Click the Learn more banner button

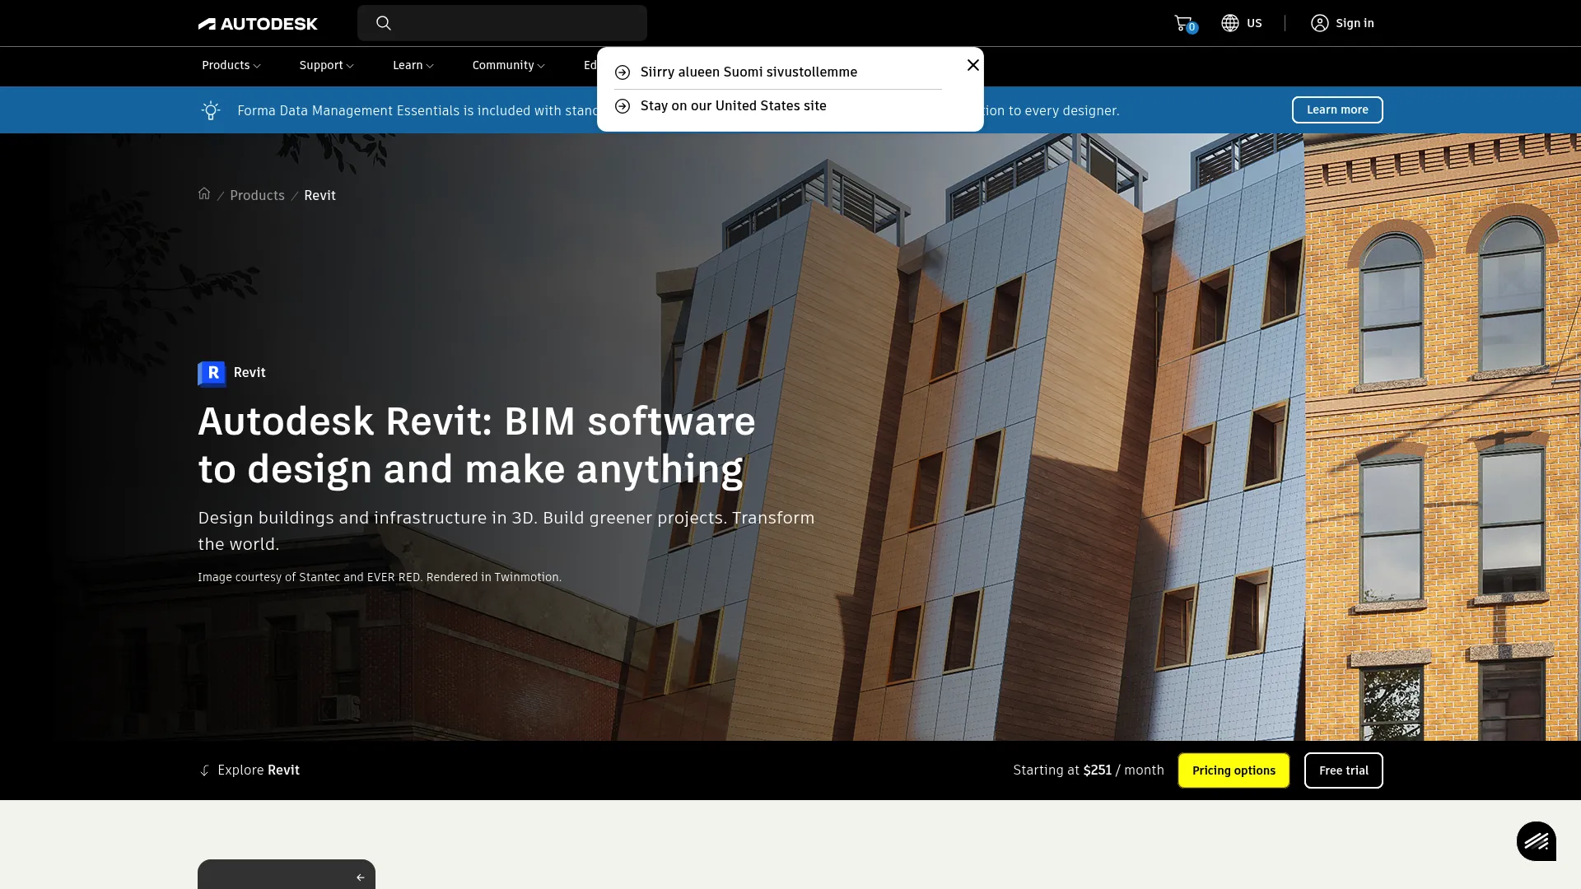1337,109
